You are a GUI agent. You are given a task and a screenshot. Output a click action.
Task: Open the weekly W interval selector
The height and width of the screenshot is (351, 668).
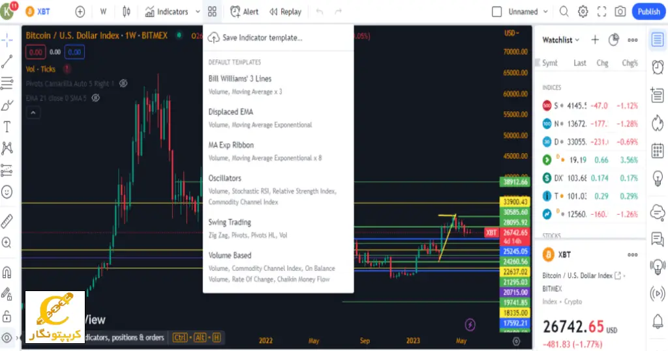click(103, 12)
